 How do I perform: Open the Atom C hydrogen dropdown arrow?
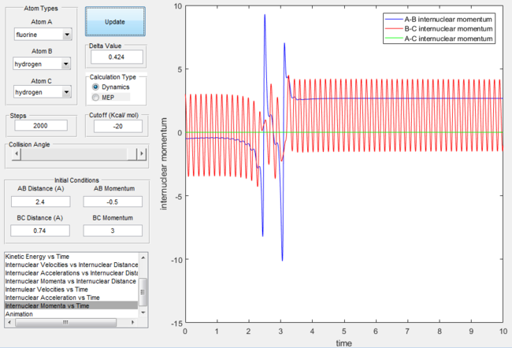coord(66,92)
